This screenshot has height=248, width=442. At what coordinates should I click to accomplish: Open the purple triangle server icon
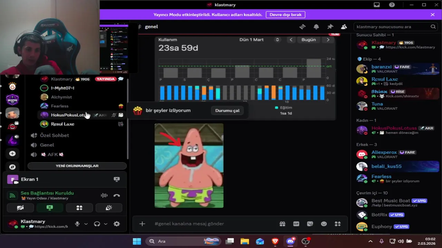12,140
